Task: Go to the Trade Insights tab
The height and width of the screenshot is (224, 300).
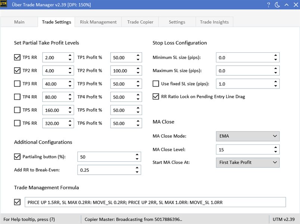Action: click(214, 22)
